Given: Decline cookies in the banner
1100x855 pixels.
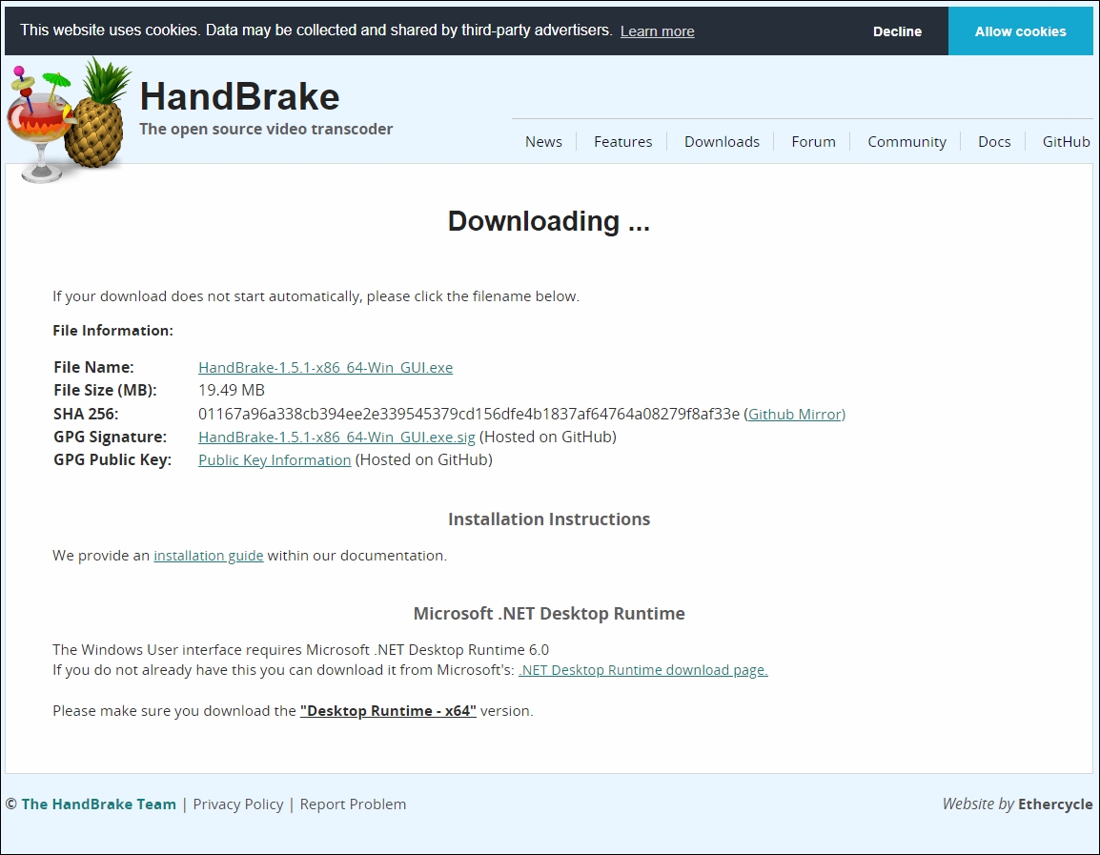Looking at the screenshot, I should pyautogui.click(x=897, y=31).
